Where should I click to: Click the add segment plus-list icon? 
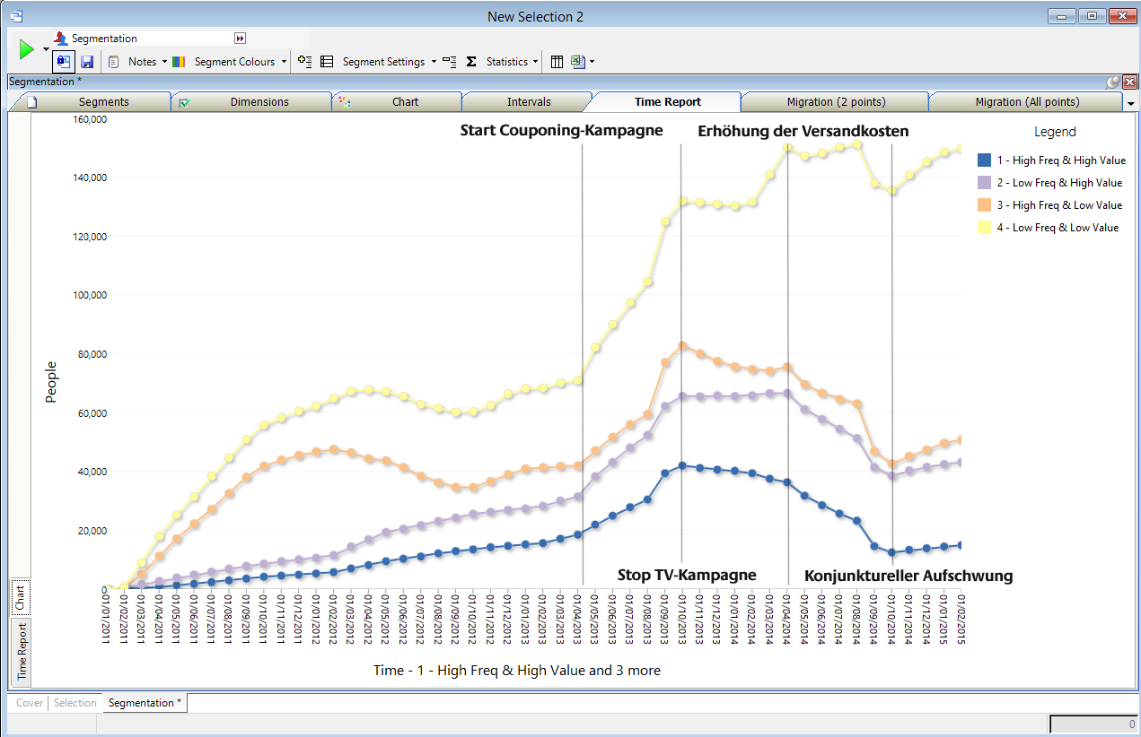pyautogui.click(x=305, y=62)
